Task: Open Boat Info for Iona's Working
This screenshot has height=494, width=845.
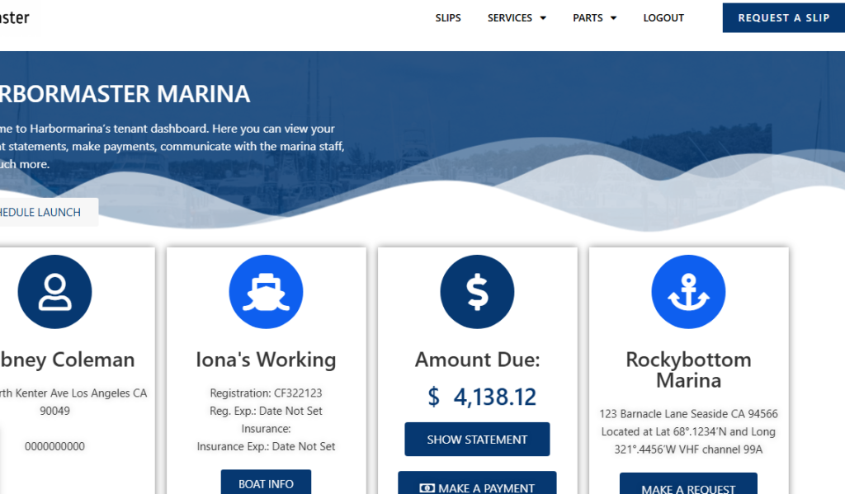Action: point(266,483)
